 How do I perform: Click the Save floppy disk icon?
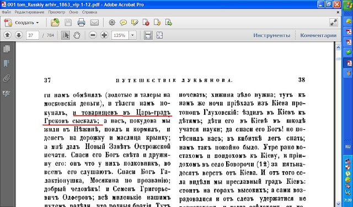68,23
